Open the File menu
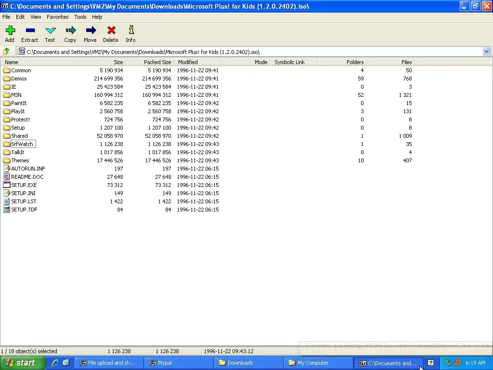The width and height of the screenshot is (493, 370). tap(6, 17)
